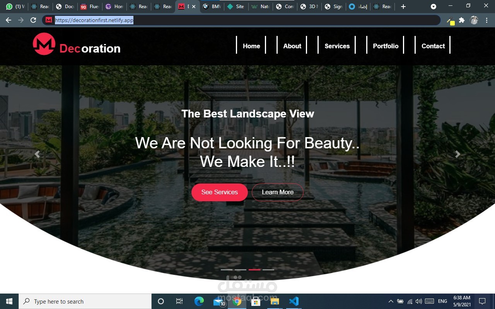Viewport: 495px width, 309px height.
Task: Open the Chrome profile avatar
Action: point(474,20)
